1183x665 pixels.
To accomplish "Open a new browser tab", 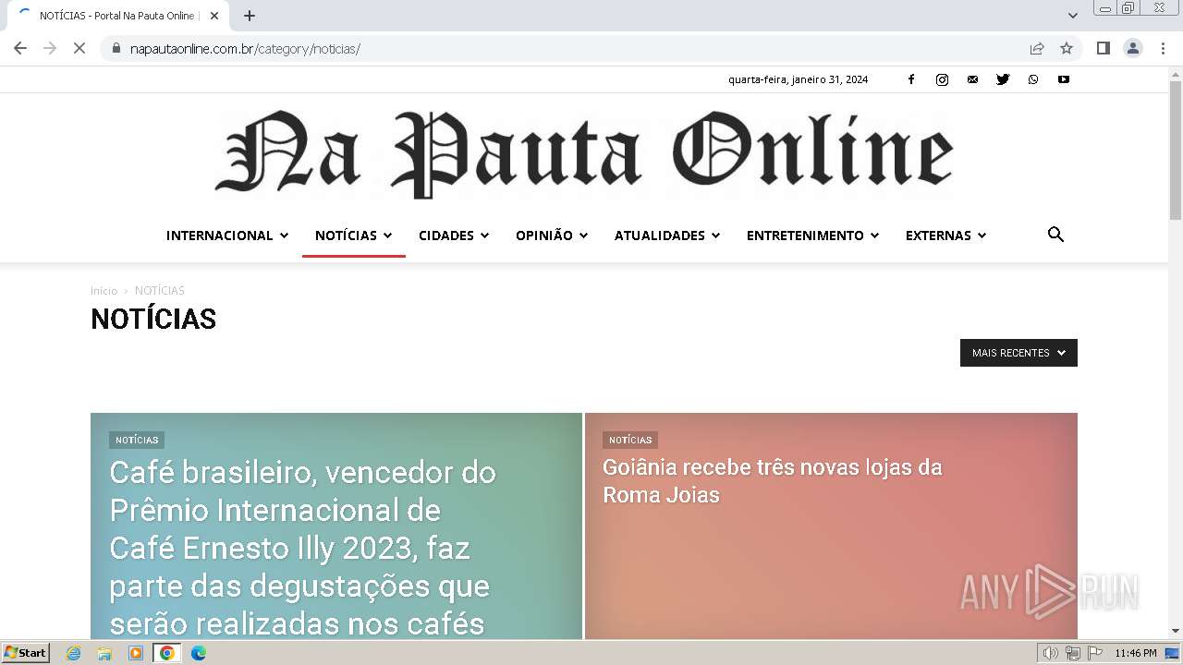I will (x=250, y=16).
